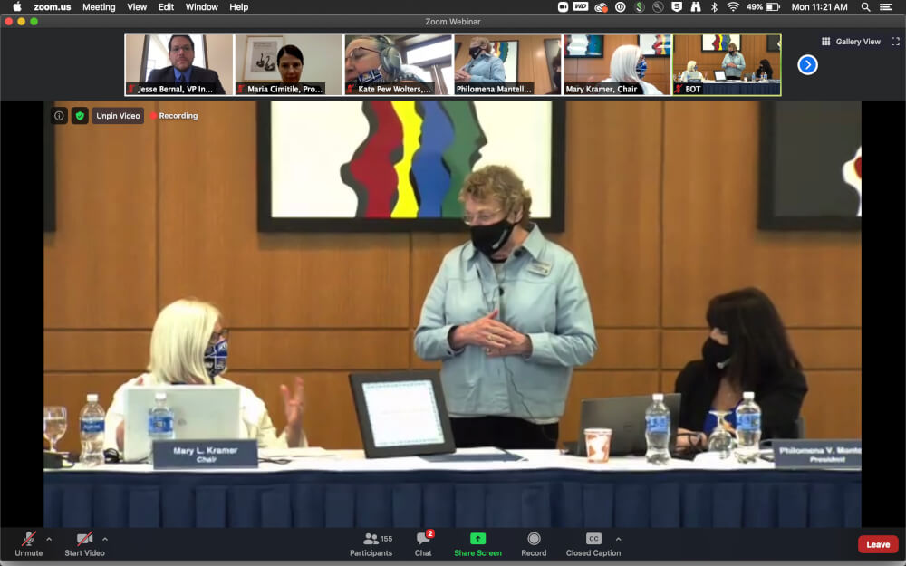
Task: Expand Closed Caption options arrow
Action: [x=619, y=539]
